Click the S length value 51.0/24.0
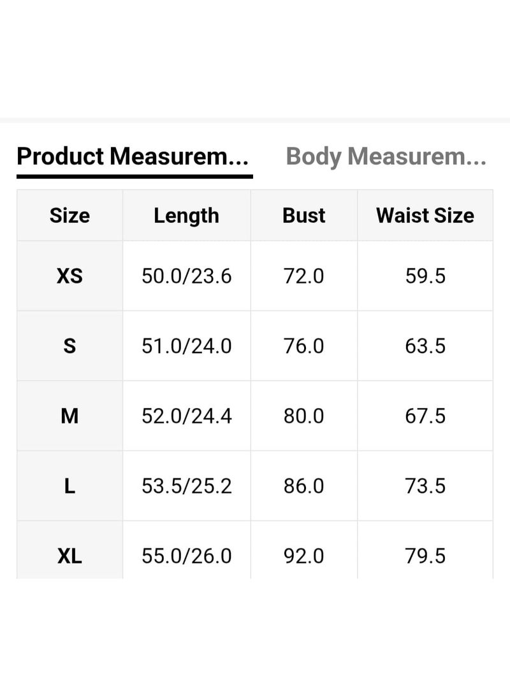This screenshot has height=696, width=510. click(186, 346)
